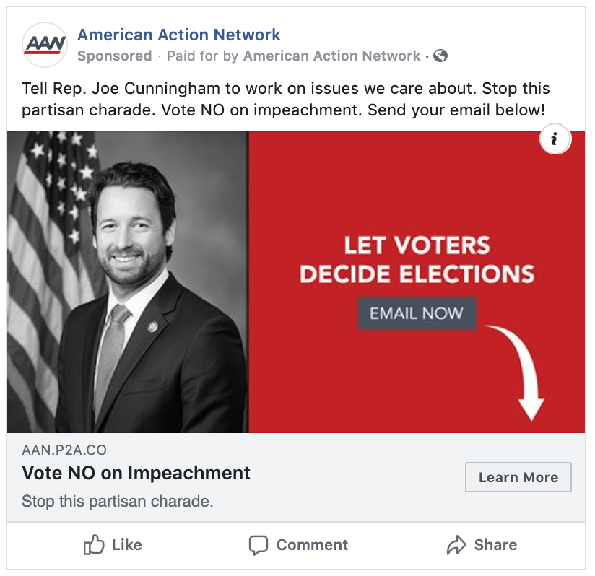595x576 pixels.
Task: Click the globe public audience icon
Action: (x=440, y=56)
